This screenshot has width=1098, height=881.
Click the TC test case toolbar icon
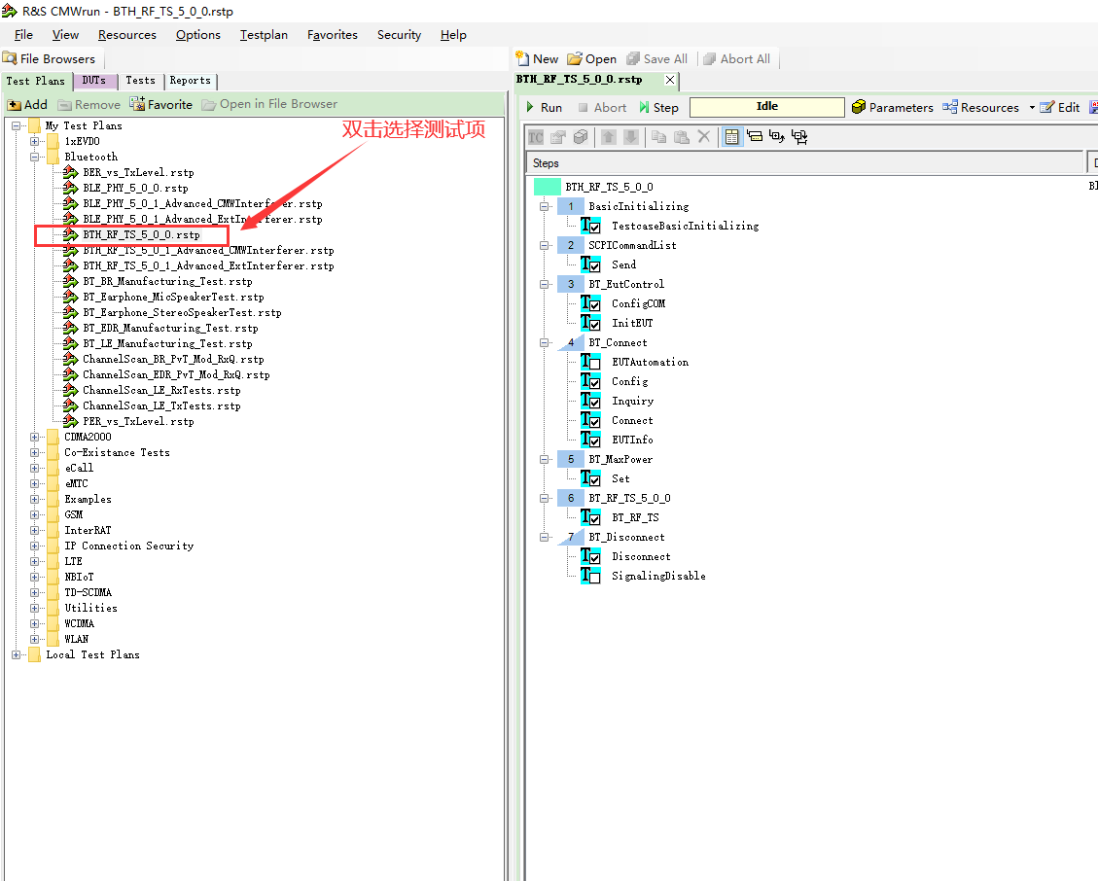(x=536, y=137)
